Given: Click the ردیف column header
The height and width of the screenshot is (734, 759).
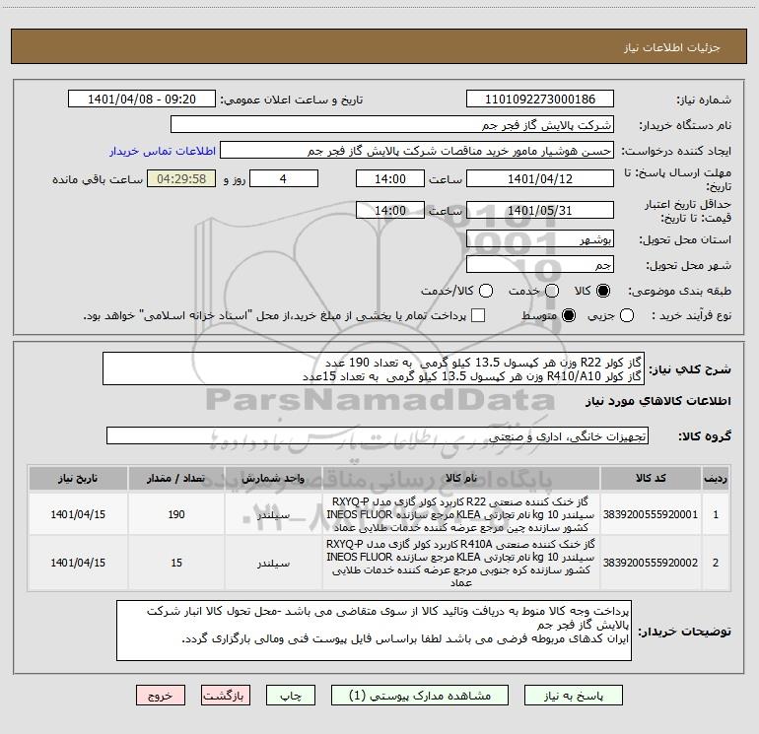Looking at the screenshot, I should pyautogui.click(x=716, y=478).
